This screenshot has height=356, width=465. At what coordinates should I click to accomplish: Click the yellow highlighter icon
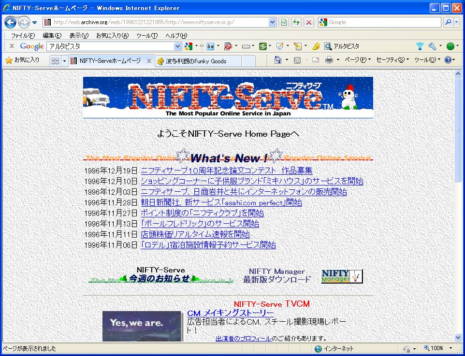(316, 46)
